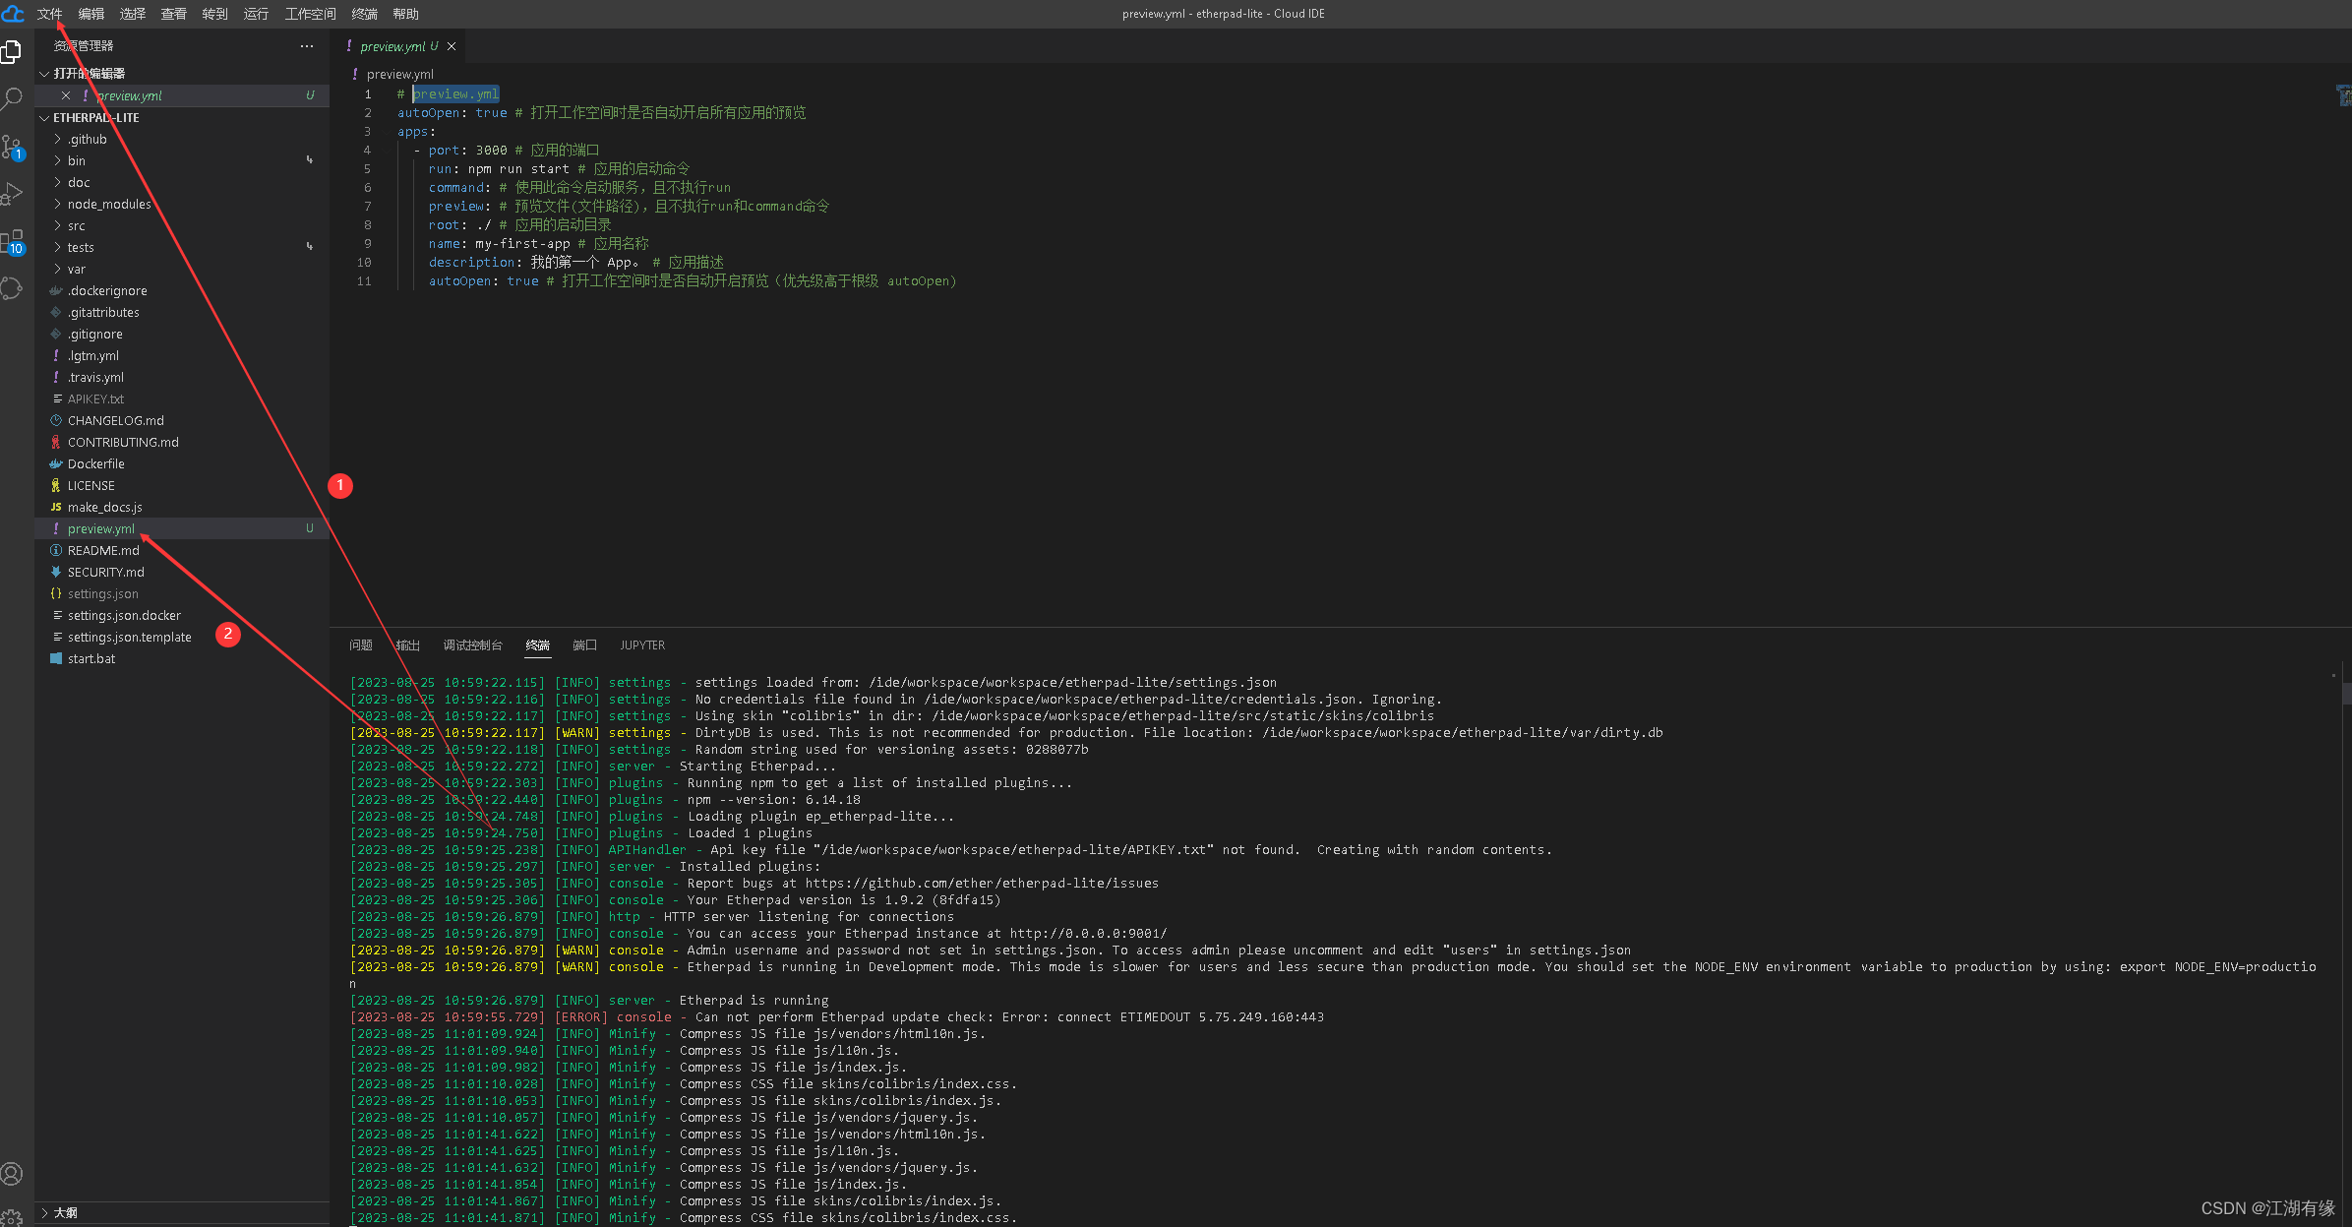Viewport: 2352px width, 1227px height.
Task: Switch to the 输出 panel tab
Action: pos(408,645)
